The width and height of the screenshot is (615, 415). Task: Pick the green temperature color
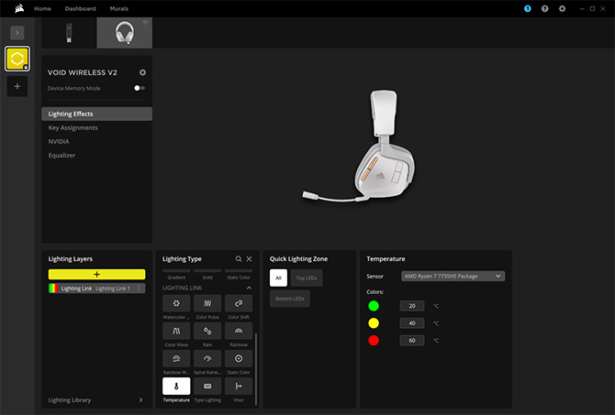click(374, 306)
